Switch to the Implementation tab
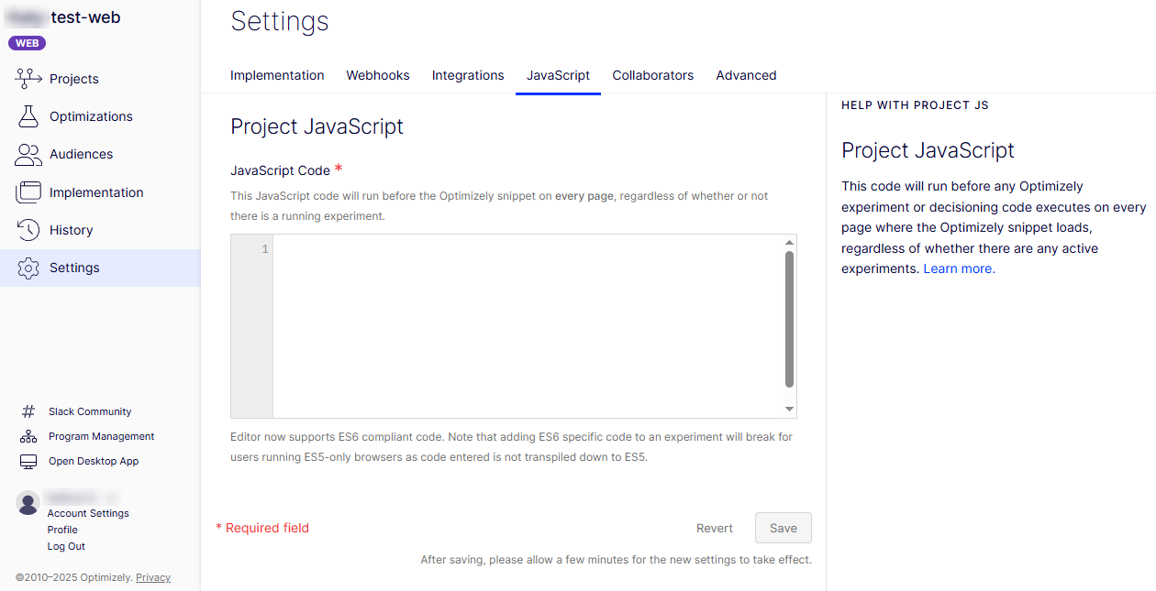The height and width of the screenshot is (591, 1156). [277, 75]
